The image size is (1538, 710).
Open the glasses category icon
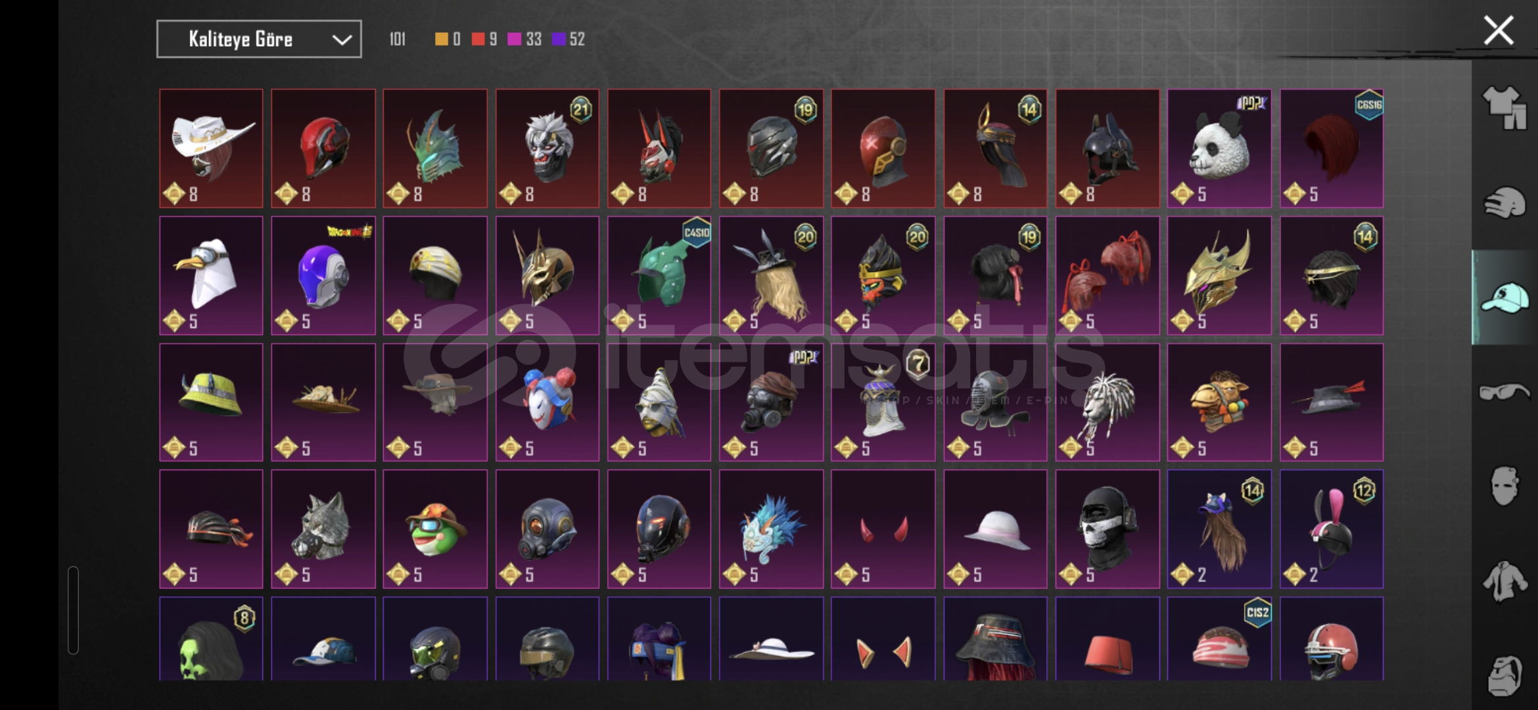1504,392
